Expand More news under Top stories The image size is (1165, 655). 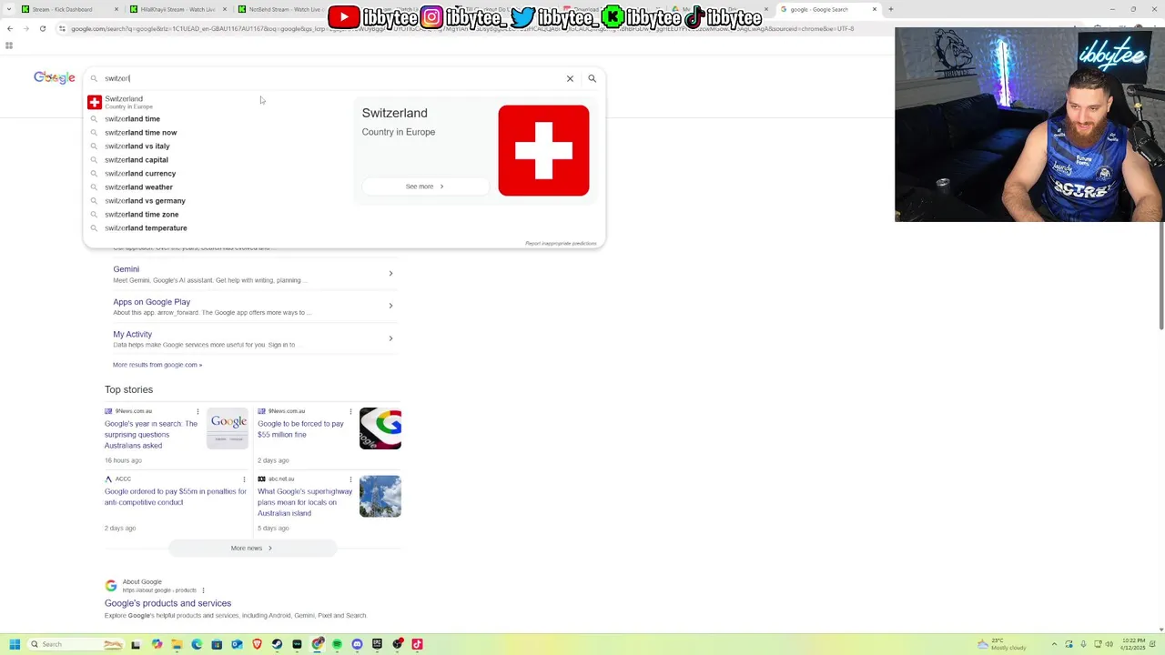(252, 548)
